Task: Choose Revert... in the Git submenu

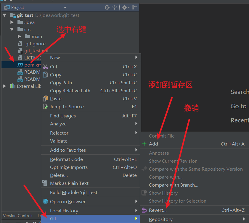Action: [194, 210]
